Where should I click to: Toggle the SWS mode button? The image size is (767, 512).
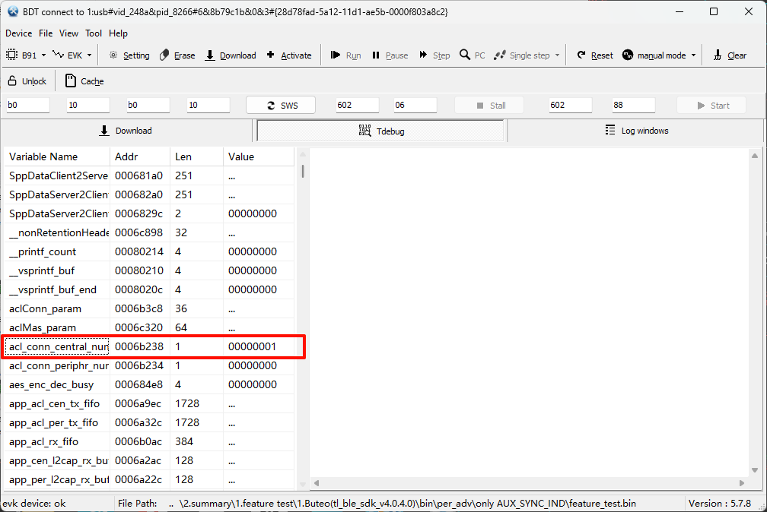pyautogui.click(x=279, y=105)
